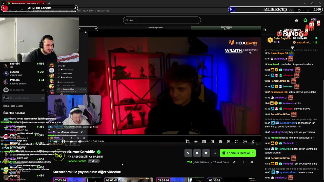Toggle fullscreen for the video
This screenshot has width=324, height=182.
coord(237,142)
